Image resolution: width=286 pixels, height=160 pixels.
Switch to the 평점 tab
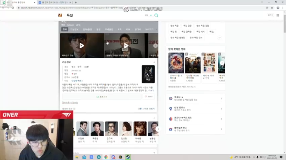pos(99,30)
